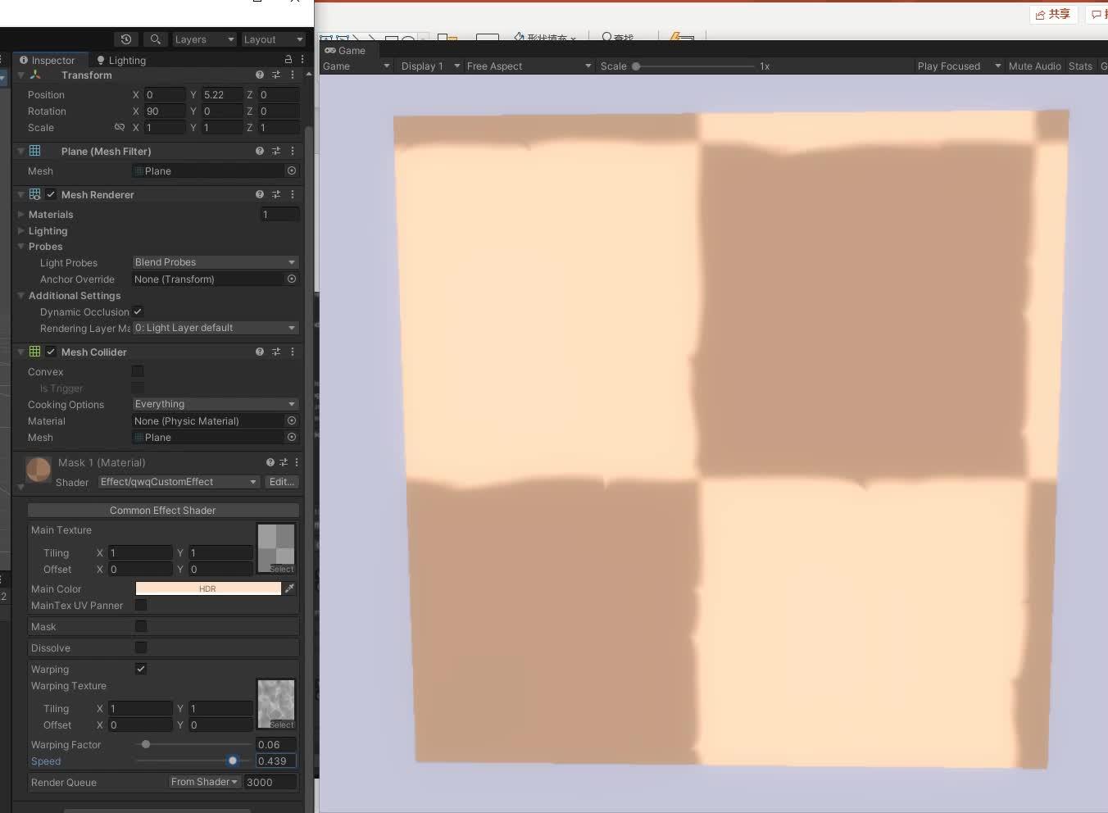The height and width of the screenshot is (813, 1108).
Task: Toggle the Inspector lock icon
Action: pos(287,59)
